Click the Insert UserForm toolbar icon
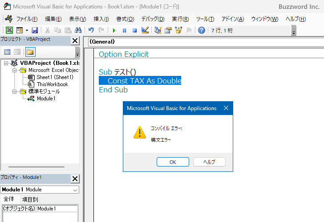Image resolution: width=324 pixels, height=222 pixels. 20,30
